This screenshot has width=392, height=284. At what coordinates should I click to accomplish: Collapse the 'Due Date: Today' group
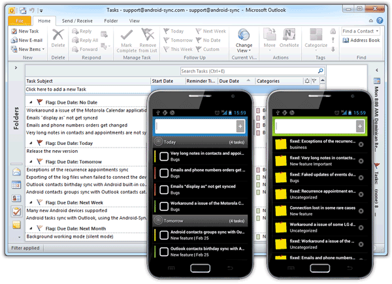(x=31, y=143)
